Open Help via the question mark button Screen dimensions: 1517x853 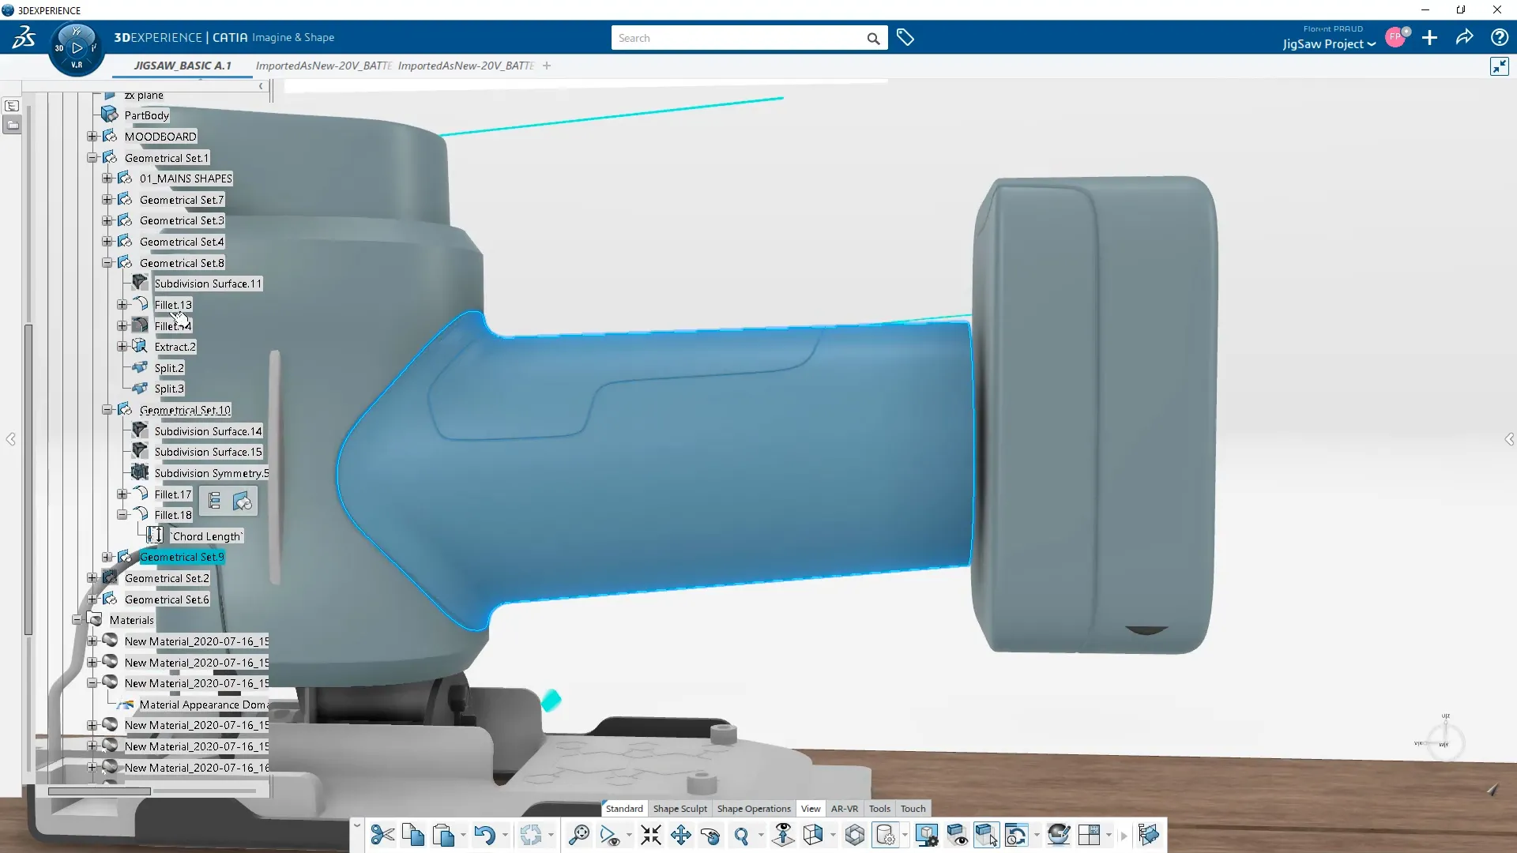click(1499, 37)
